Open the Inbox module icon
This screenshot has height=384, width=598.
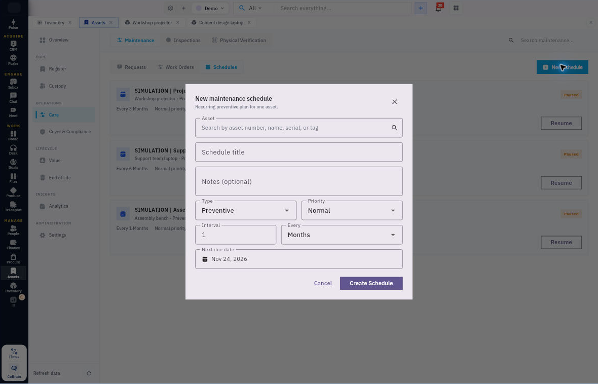pyautogui.click(x=13, y=84)
